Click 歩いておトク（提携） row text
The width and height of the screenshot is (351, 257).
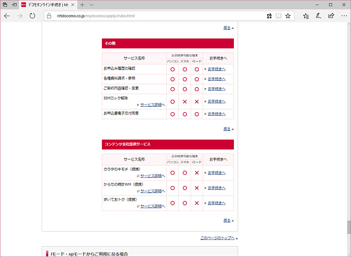coord(120,200)
